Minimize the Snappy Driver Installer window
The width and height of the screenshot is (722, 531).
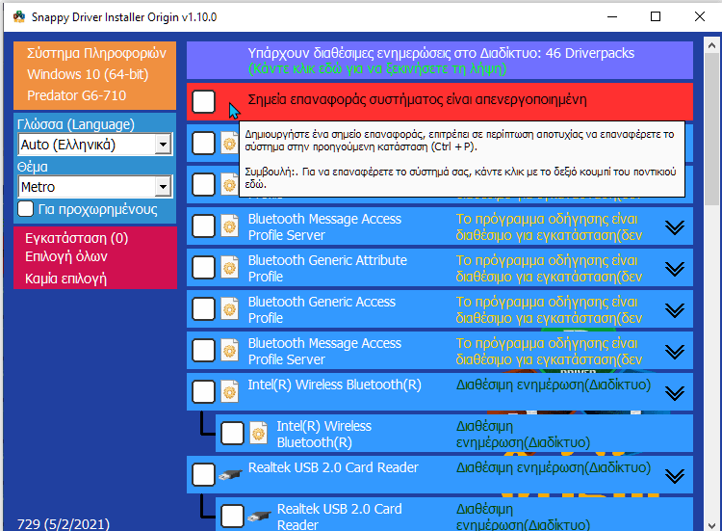612,16
